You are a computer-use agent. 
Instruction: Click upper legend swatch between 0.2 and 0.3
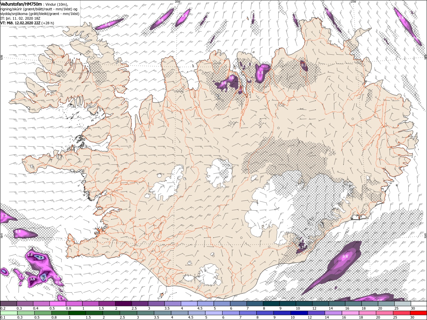click(x=8, y=304)
